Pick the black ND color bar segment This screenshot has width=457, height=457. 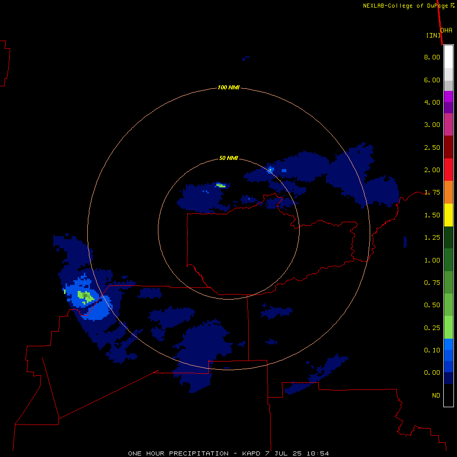point(448,395)
